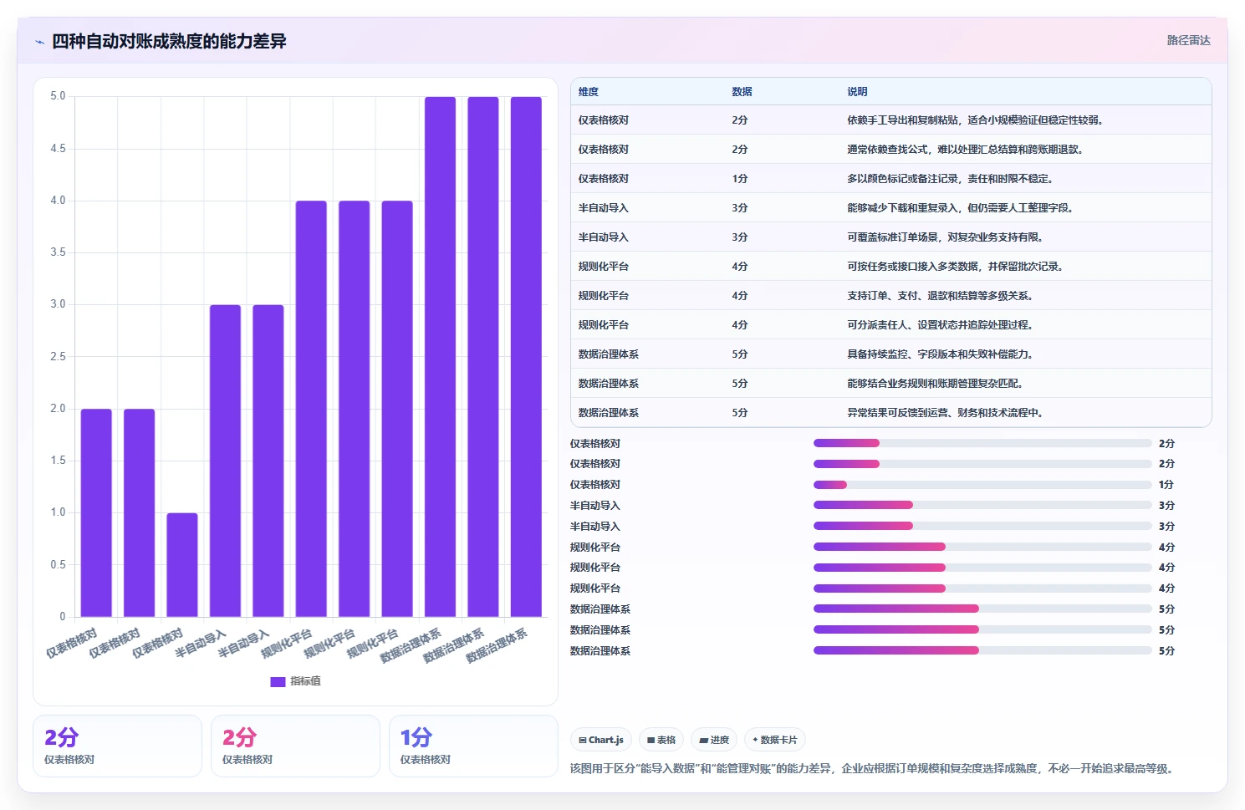This screenshot has width=1245, height=810.
Task: Select row 通常依赖查找公式，难以处理汇总结算和跨账期退款。
Action: pyautogui.click(x=891, y=150)
